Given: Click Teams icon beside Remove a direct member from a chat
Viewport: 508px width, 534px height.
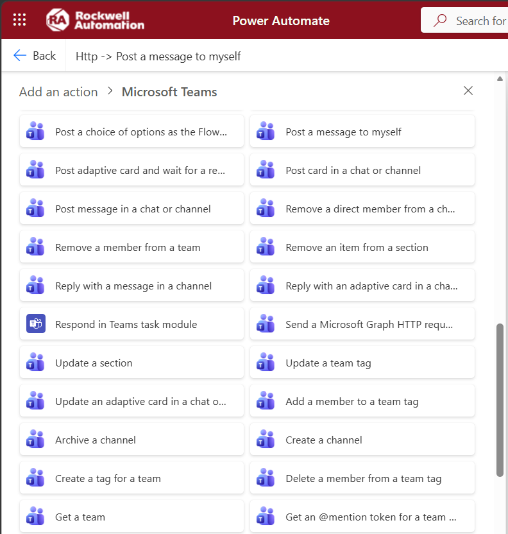Looking at the screenshot, I should click(x=266, y=208).
